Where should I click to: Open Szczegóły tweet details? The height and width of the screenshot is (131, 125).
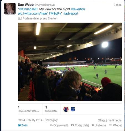[51, 120]
